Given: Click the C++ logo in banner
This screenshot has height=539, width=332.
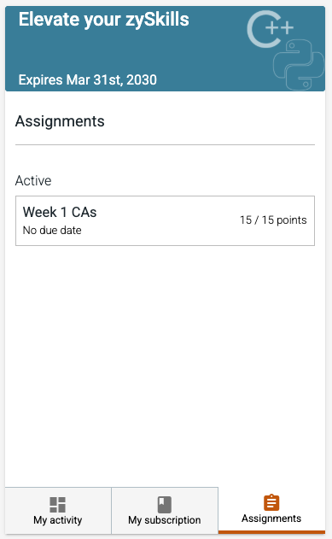Looking at the screenshot, I should 271,29.
